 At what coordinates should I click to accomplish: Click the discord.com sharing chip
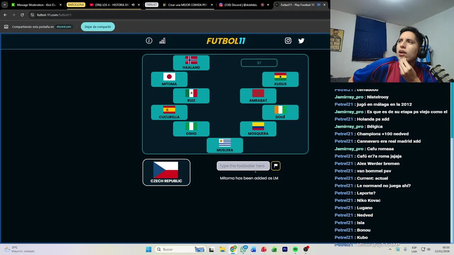tap(64, 27)
